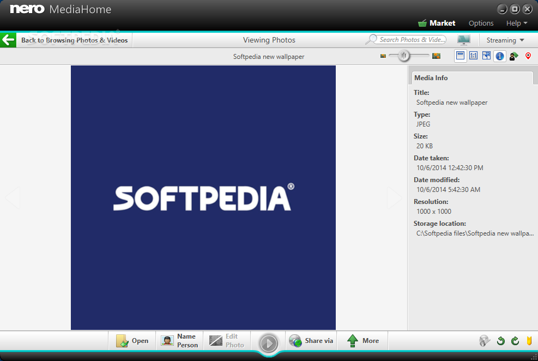Toggle the person tag panel icon
The height and width of the screenshot is (361, 538).
click(513, 56)
